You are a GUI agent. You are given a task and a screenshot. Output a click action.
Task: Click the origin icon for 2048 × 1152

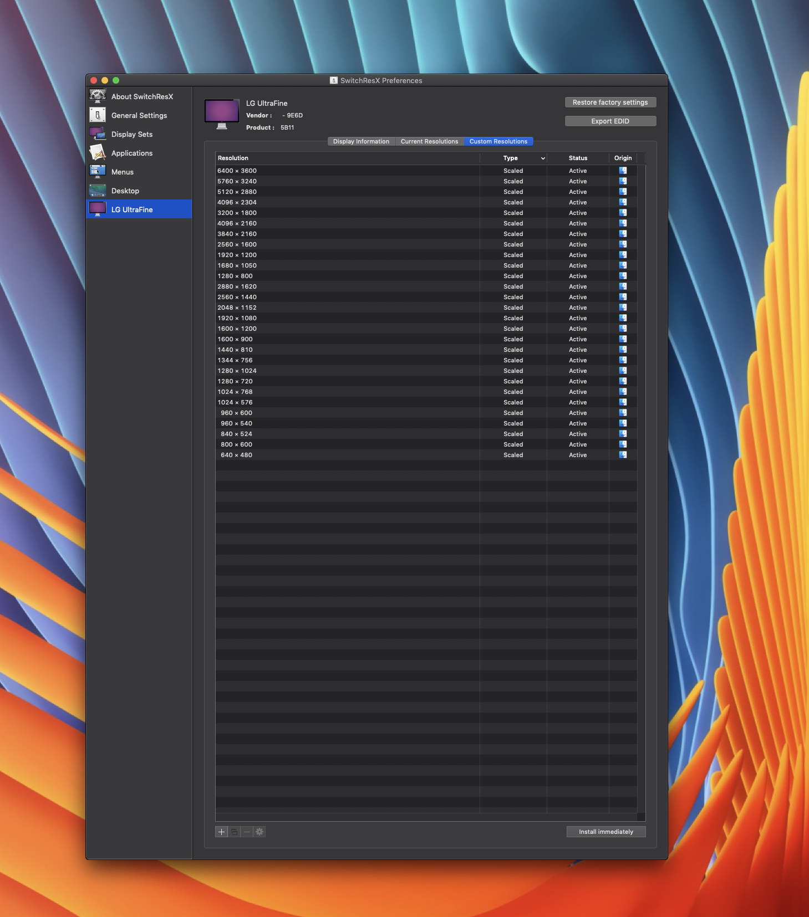pos(623,308)
